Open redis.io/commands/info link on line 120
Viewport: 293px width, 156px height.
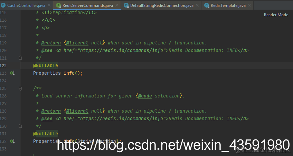[x=122, y=50]
